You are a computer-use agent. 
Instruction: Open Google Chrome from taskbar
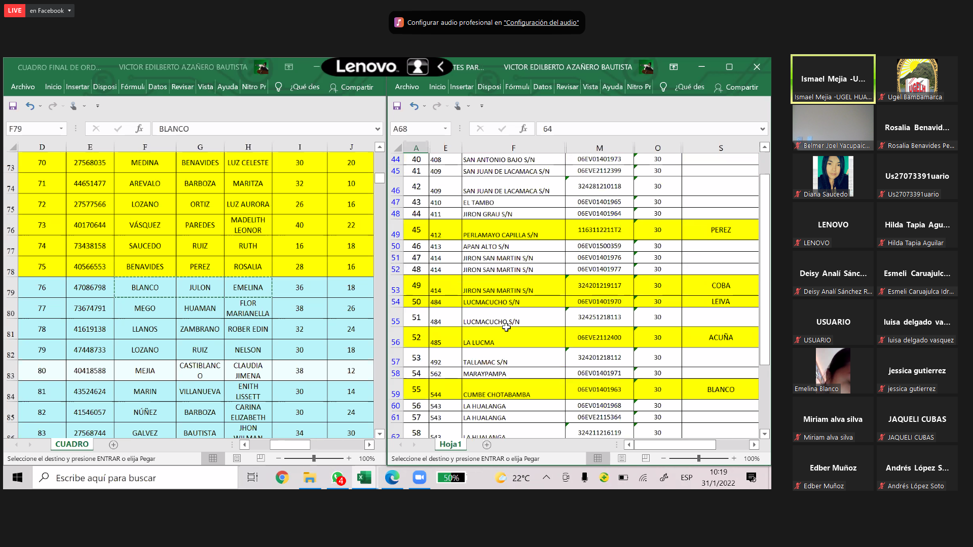tap(282, 478)
